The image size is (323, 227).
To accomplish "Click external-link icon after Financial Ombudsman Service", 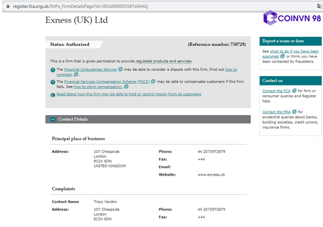I will tap(121, 69).
